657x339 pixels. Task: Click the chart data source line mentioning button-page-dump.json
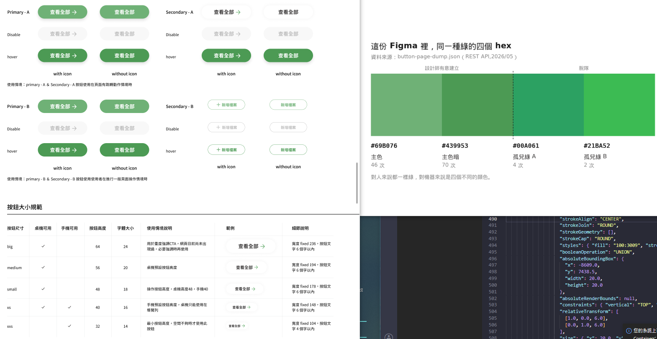point(444,56)
